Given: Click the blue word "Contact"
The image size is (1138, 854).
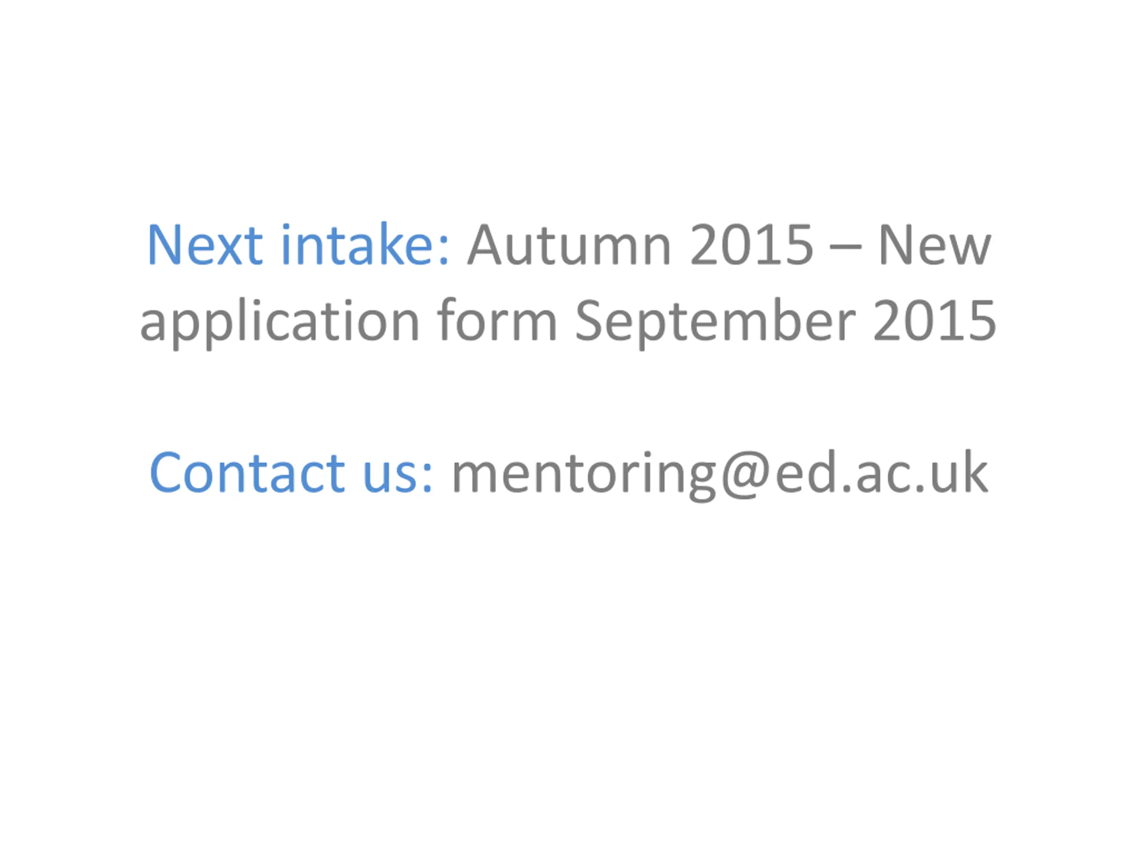Looking at the screenshot, I should tap(247, 472).
